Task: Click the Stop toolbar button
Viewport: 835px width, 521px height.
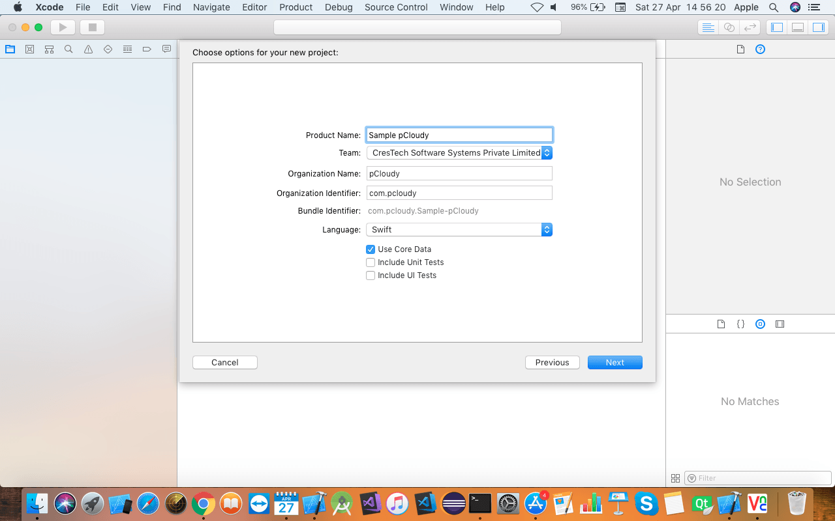Action: coord(92,27)
